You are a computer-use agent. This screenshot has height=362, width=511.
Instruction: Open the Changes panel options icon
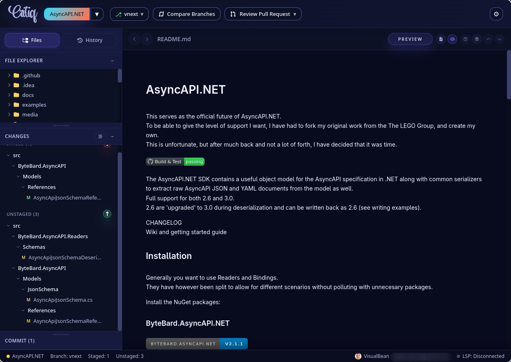click(x=101, y=136)
